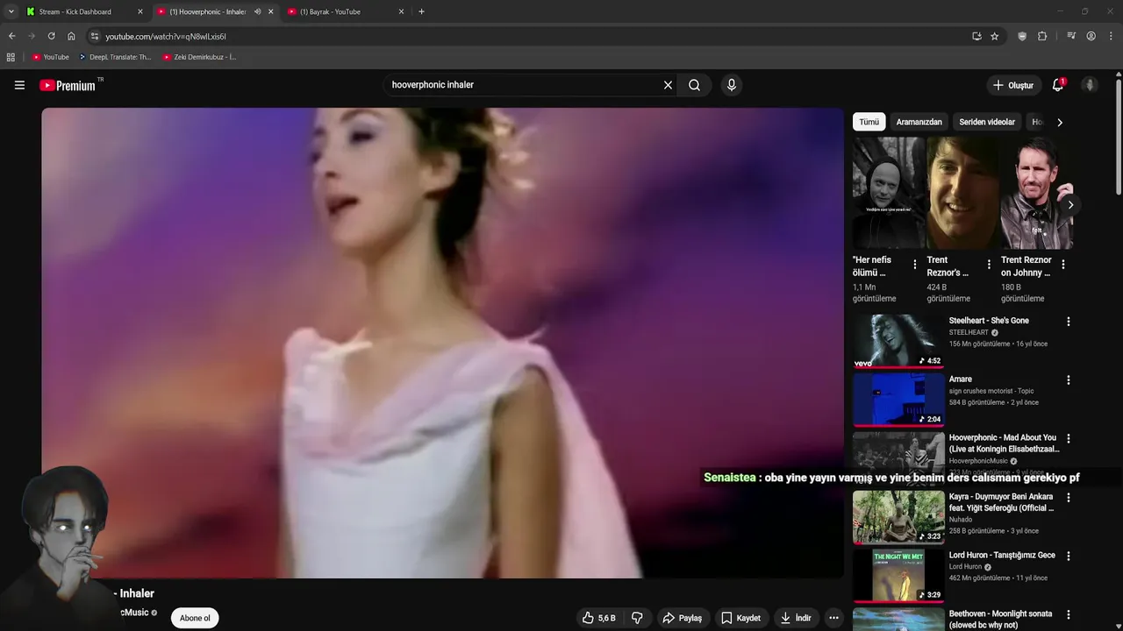Select the Seriden videolar filter chip
Image resolution: width=1123 pixels, height=631 pixels.
click(987, 122)
